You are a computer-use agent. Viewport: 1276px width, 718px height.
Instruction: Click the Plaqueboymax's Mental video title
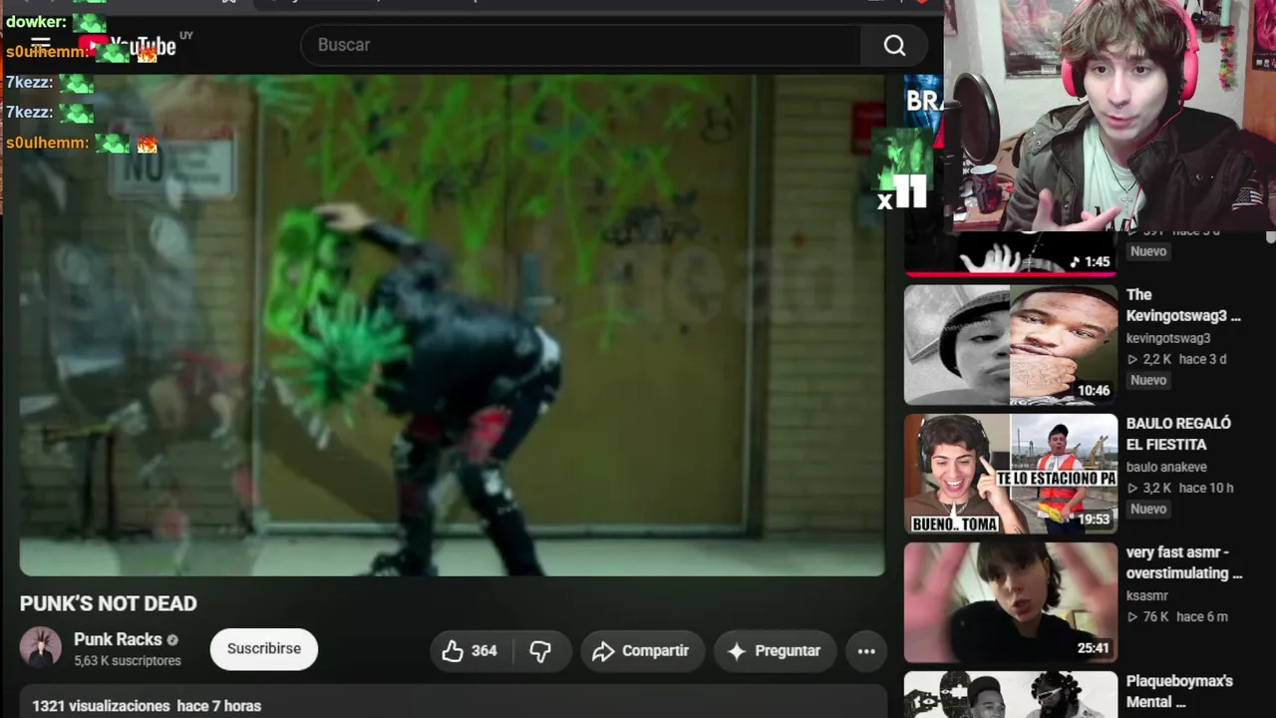[1179, 691]
